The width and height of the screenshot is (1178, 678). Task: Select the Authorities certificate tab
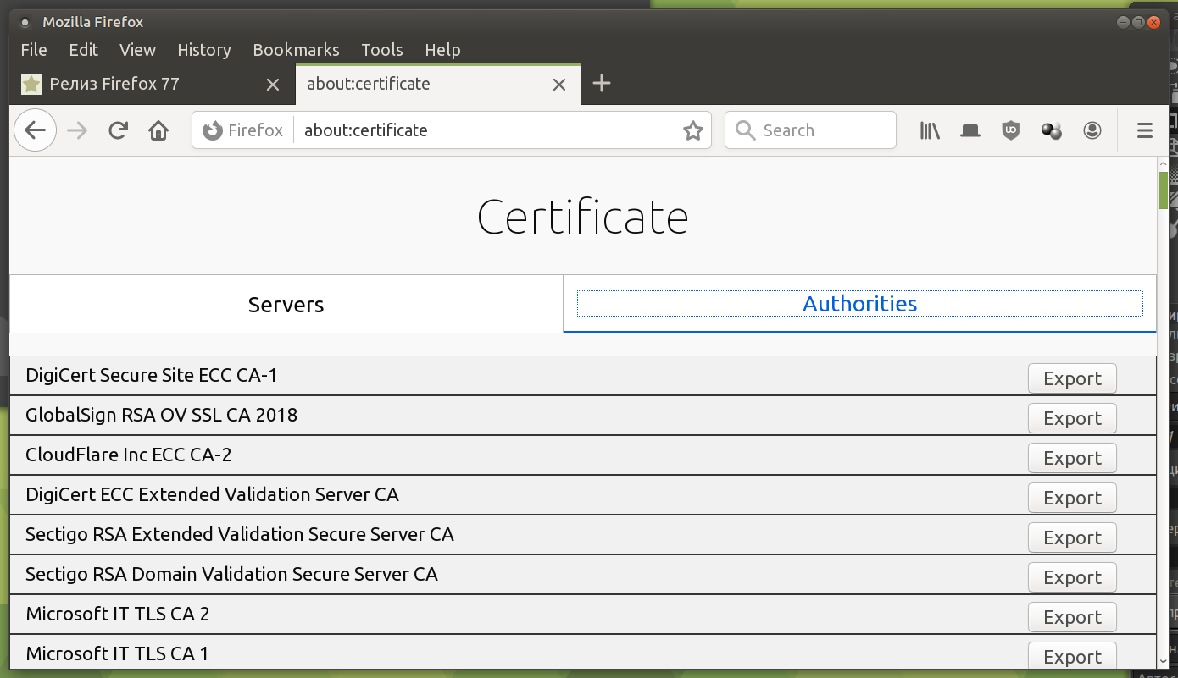[859, 304]
